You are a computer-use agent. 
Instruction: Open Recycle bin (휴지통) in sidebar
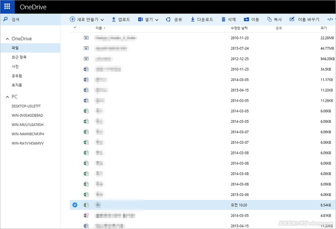pos(17,85)
